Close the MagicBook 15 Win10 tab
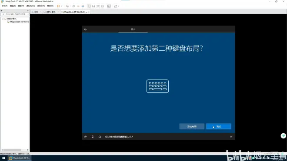This screenshot has width=287, height=161. (89, 12)
